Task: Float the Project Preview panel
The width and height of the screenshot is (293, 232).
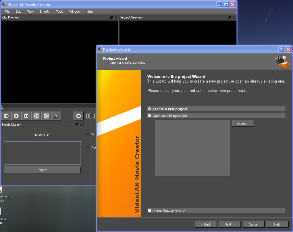Action: pyautogui.click(x=230, y=17)
